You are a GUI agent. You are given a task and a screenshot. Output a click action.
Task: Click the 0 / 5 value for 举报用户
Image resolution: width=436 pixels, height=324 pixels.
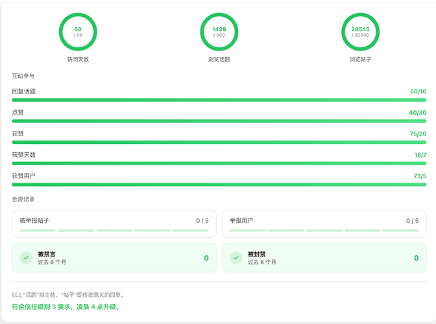[413, 221]
